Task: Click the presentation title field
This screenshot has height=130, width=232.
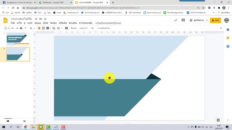Action: click(x=21, y=19)
